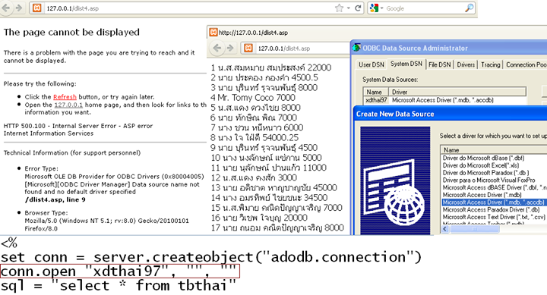This screenshot has height=295, width=547.
Task: Open the Drivers tab
Action: 466,64
